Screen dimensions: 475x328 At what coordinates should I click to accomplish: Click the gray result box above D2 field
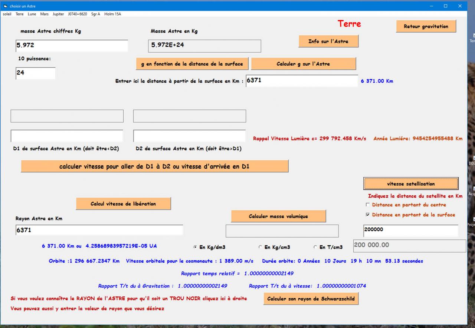[x=189, y=116]
